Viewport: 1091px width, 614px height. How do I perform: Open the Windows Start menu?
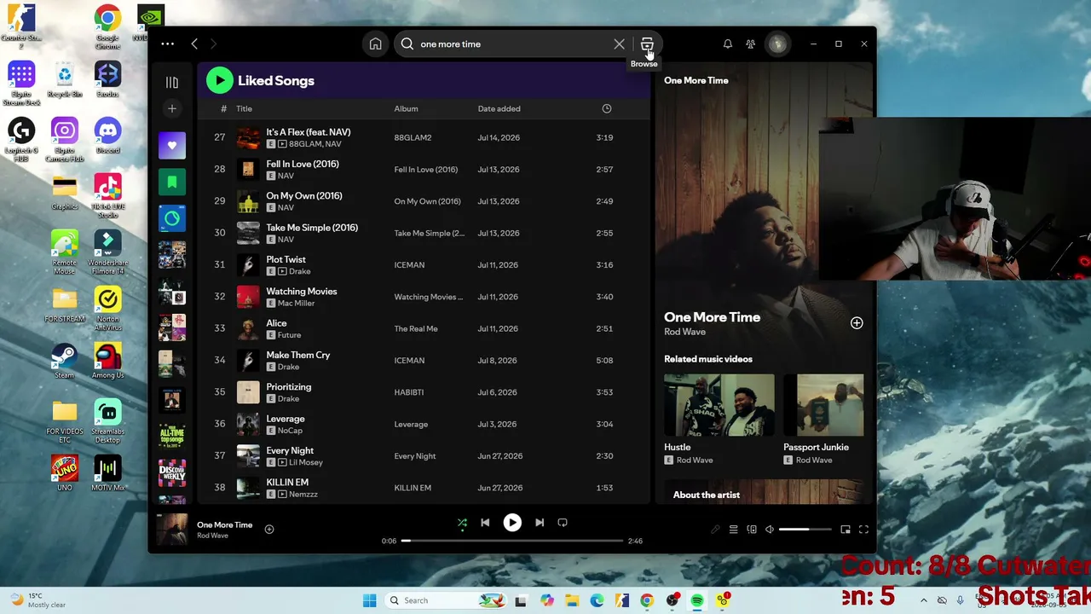point(369,600)
